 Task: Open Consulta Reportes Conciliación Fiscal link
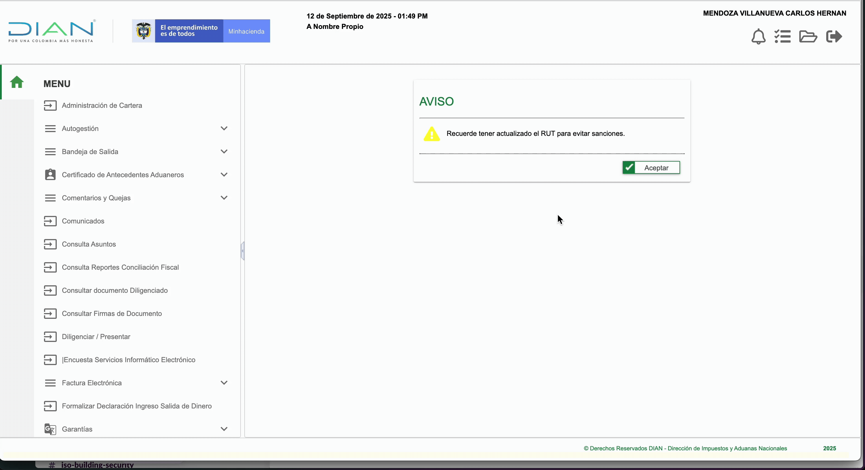120,267
